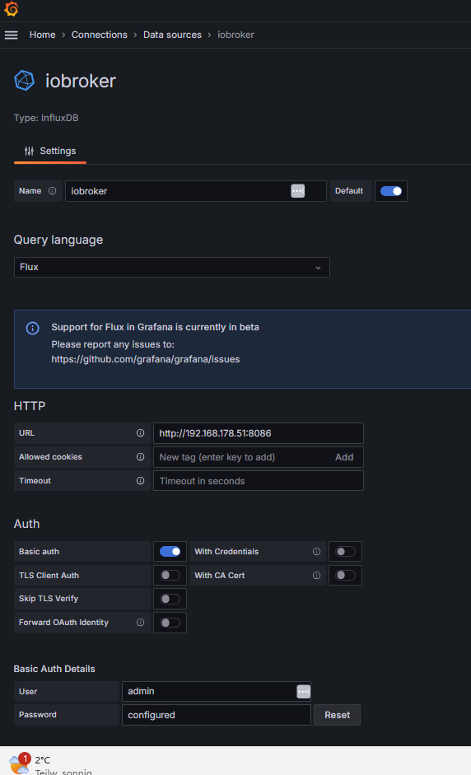Click the User input field

pyautogui.click(x=217, y=692)
